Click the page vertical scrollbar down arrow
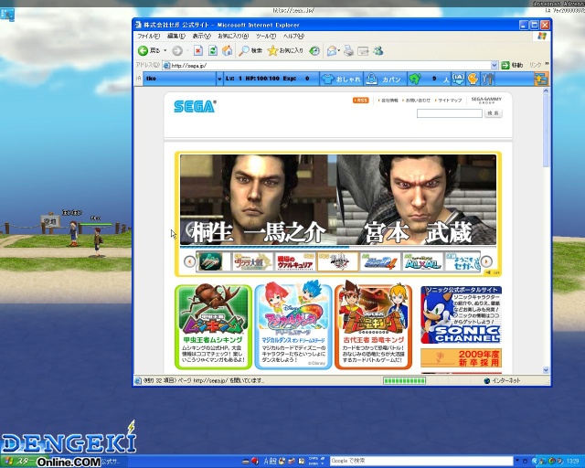The height and width of the screenshot is (468, 585). tap(546, 370)
